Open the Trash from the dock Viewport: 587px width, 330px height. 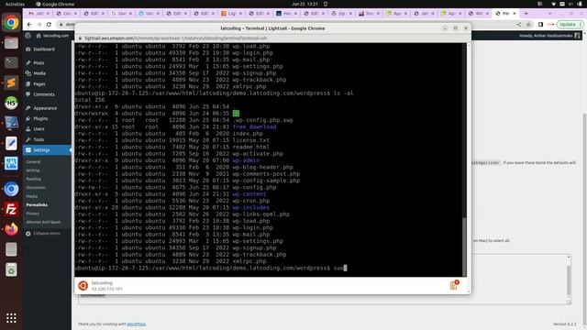pyautogui.click(x=11, y=269)
